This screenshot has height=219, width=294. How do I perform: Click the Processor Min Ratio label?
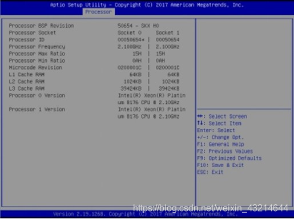(x=37, y=60)
